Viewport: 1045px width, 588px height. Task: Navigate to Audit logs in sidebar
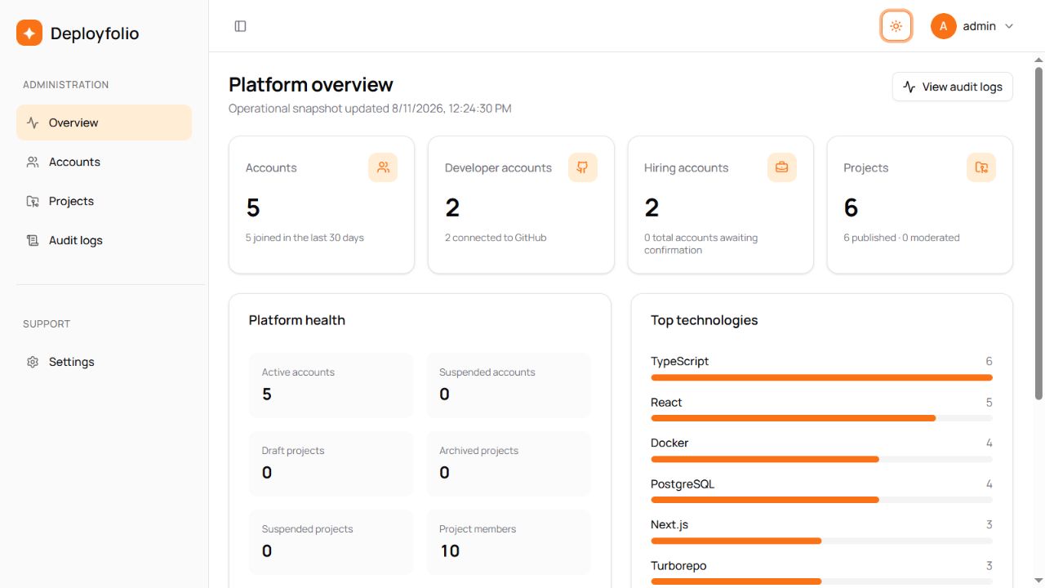[104, 240]
